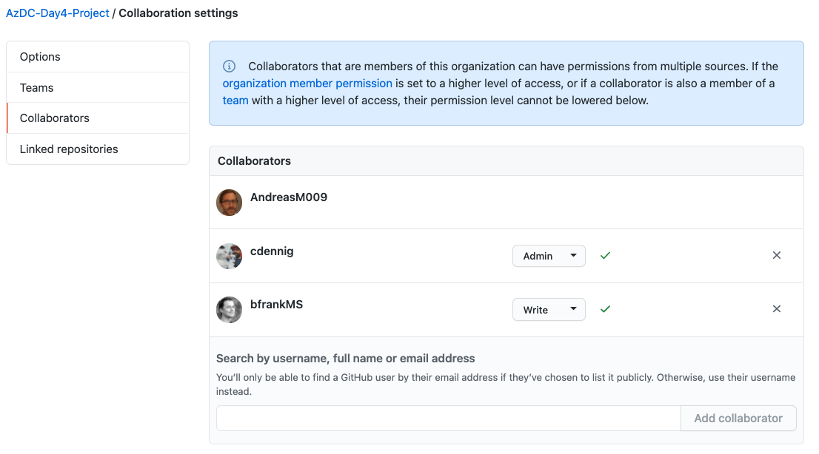Click bfrankMS's avatar image
Image resolution: width=819 pixels, height=454 pixels.
229,309
